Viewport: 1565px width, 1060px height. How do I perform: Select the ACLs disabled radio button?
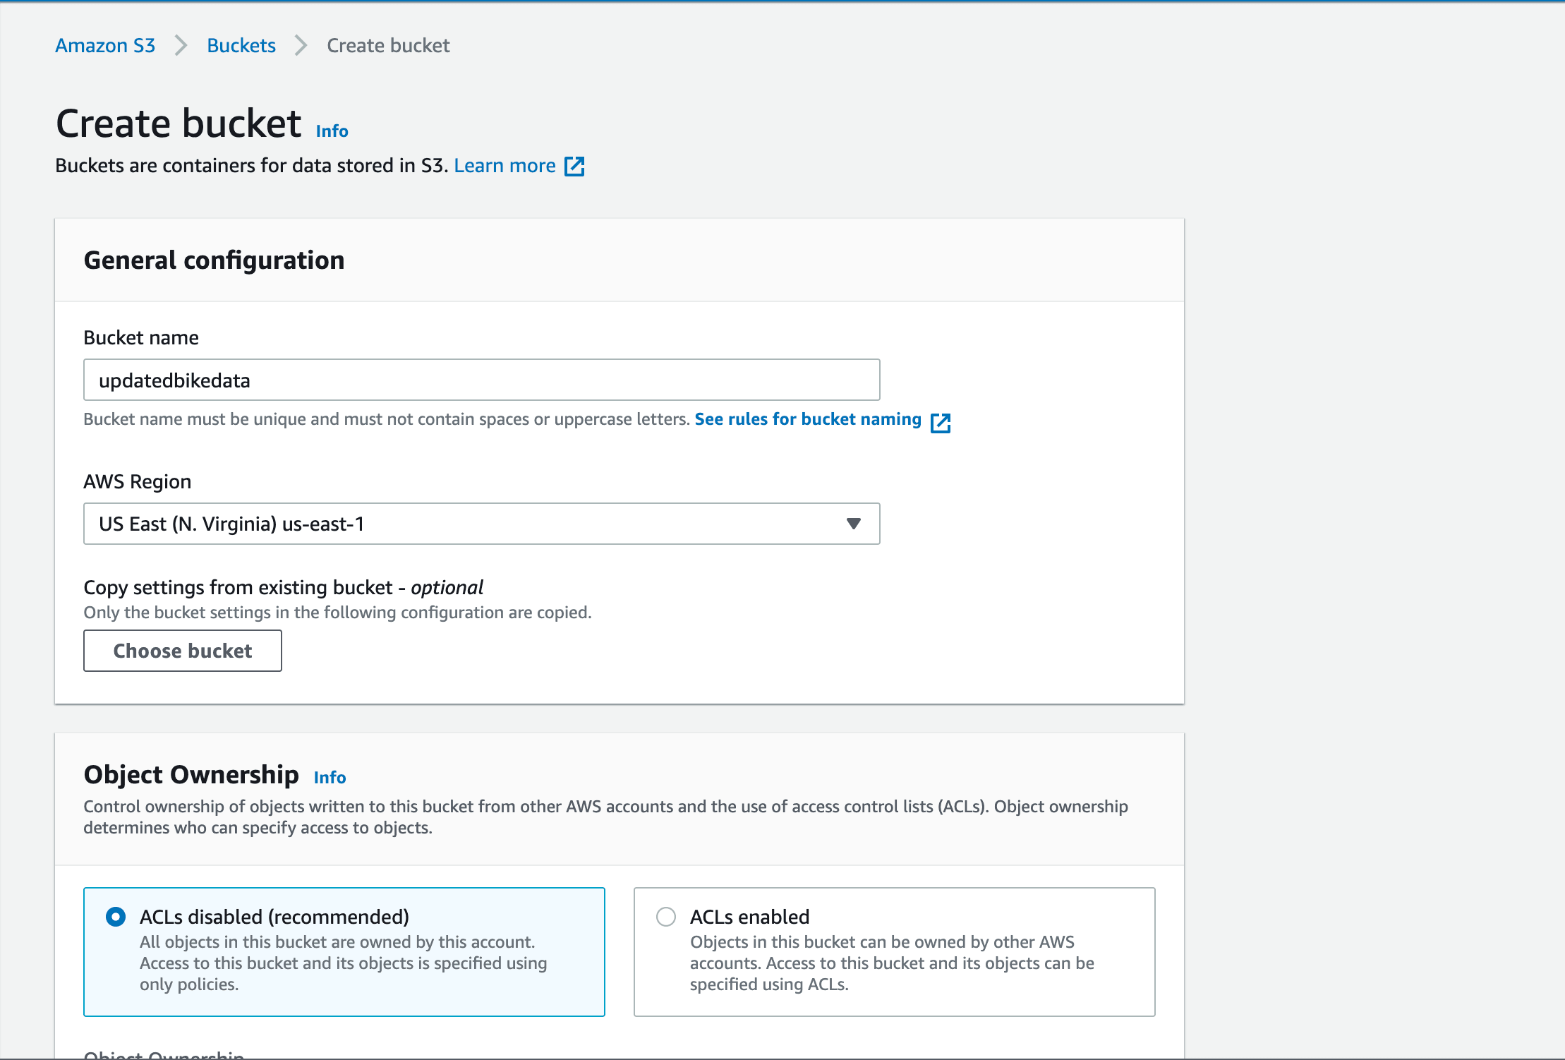(x=116, y=917)
